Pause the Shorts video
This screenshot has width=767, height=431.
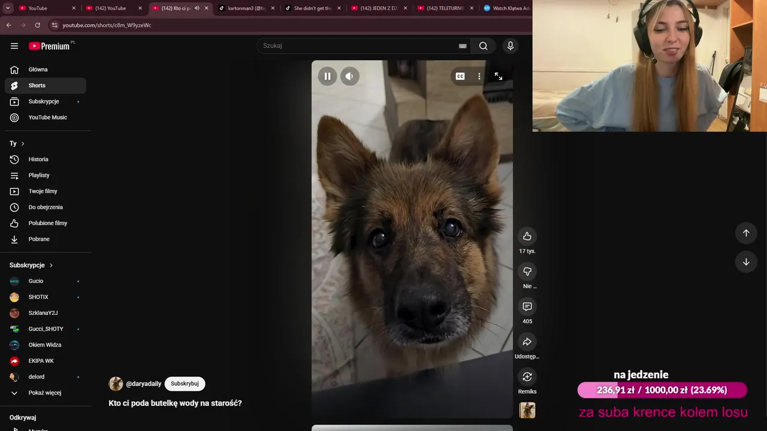pos(327,76)
